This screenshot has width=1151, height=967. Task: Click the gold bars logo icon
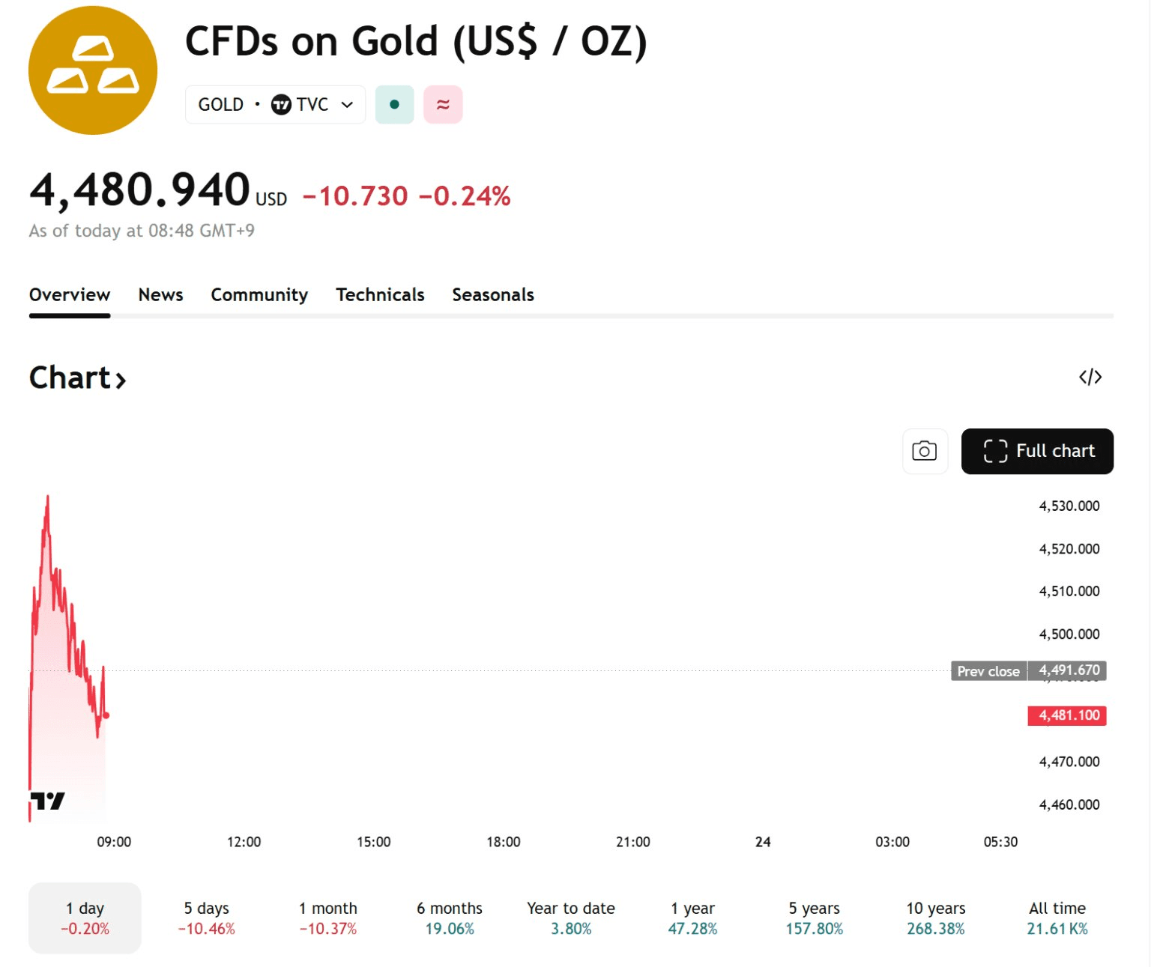(93, 70)
